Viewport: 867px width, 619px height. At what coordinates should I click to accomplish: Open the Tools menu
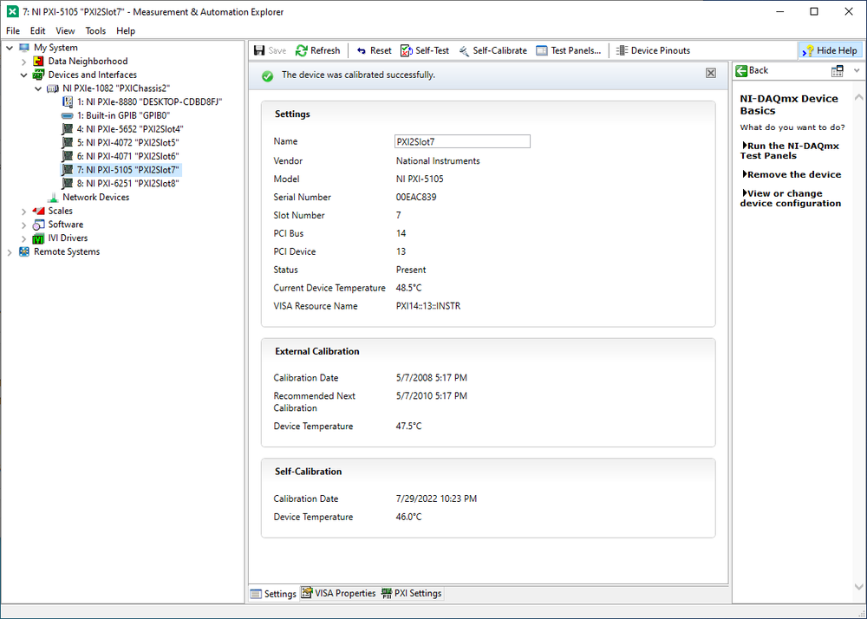(x=95, y=31)
